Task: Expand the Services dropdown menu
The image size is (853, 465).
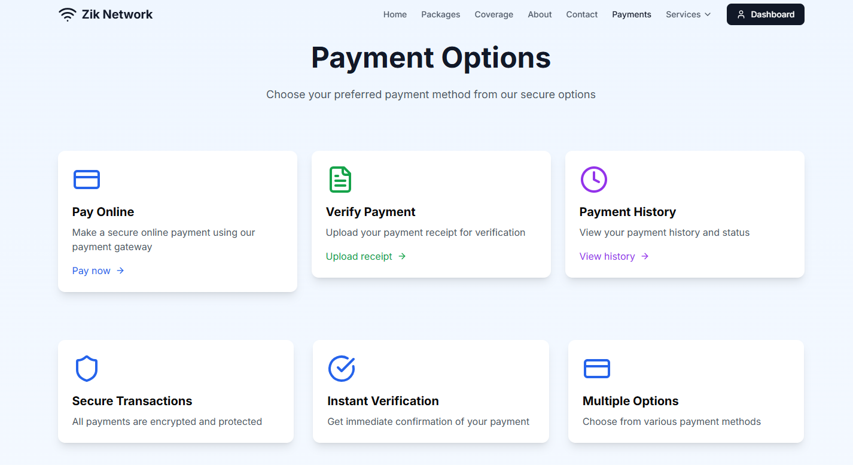Action: point(688,14)
